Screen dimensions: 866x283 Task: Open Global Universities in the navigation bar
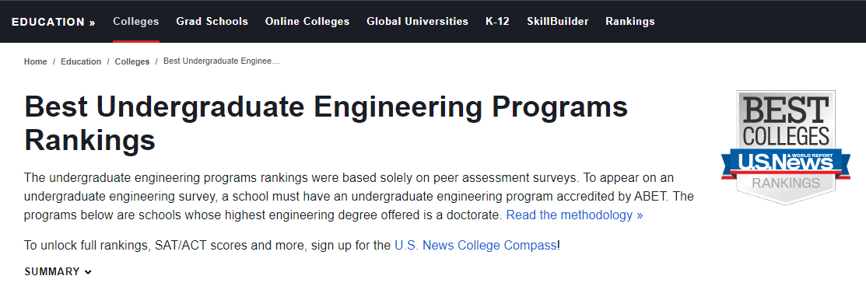418,22
